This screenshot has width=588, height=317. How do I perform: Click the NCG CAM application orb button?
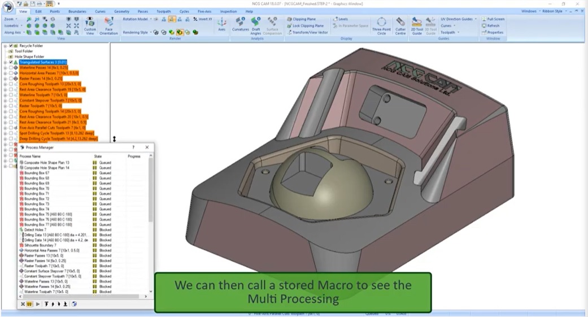pyautogui.click(x=7, y=7)
